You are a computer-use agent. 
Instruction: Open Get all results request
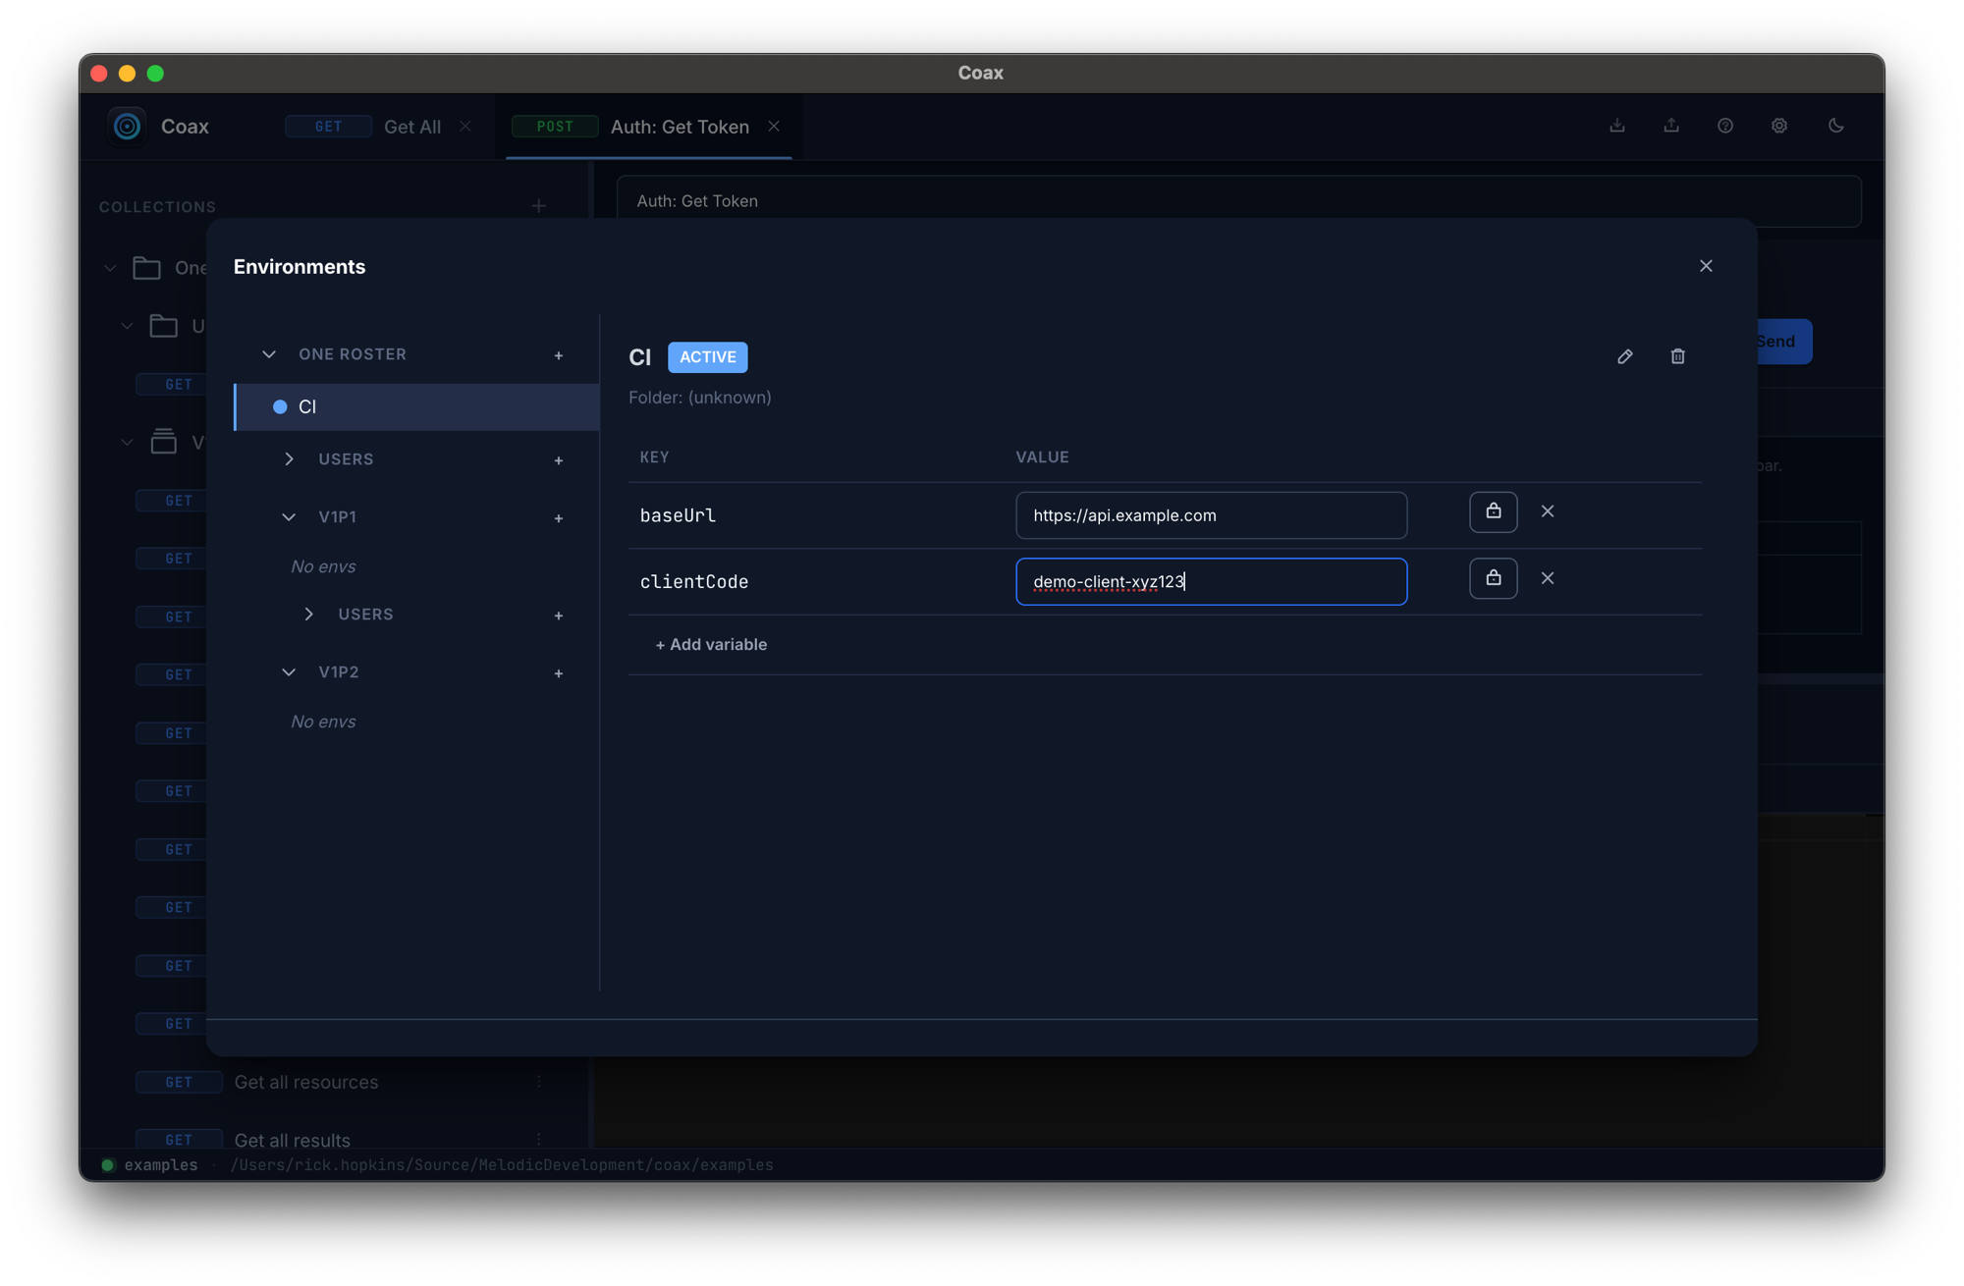(x=293, y=1141)
